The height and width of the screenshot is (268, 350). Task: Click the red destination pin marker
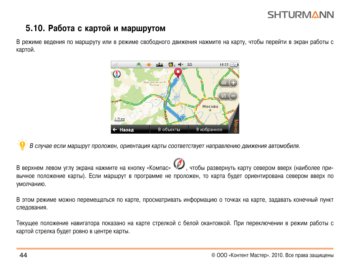click(x=178, y=72)
